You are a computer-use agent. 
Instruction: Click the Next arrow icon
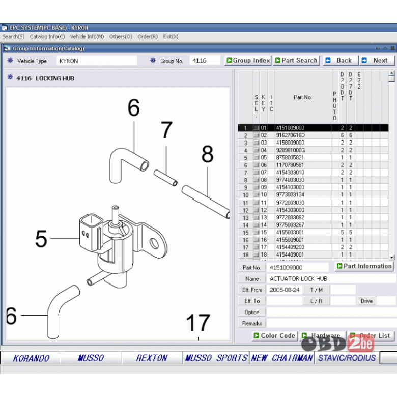(364, 60)
